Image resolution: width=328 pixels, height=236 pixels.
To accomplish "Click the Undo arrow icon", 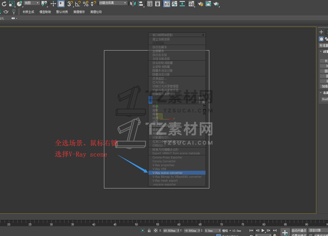I will [4, 4].
